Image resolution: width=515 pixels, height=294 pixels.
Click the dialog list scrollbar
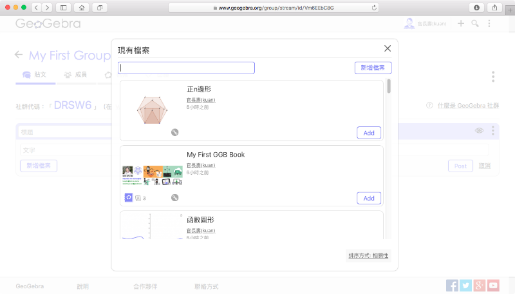[x=389, y=86]
